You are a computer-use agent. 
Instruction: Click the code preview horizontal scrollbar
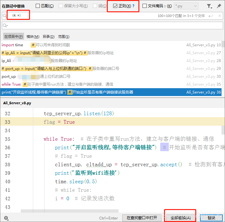(70, 211)
